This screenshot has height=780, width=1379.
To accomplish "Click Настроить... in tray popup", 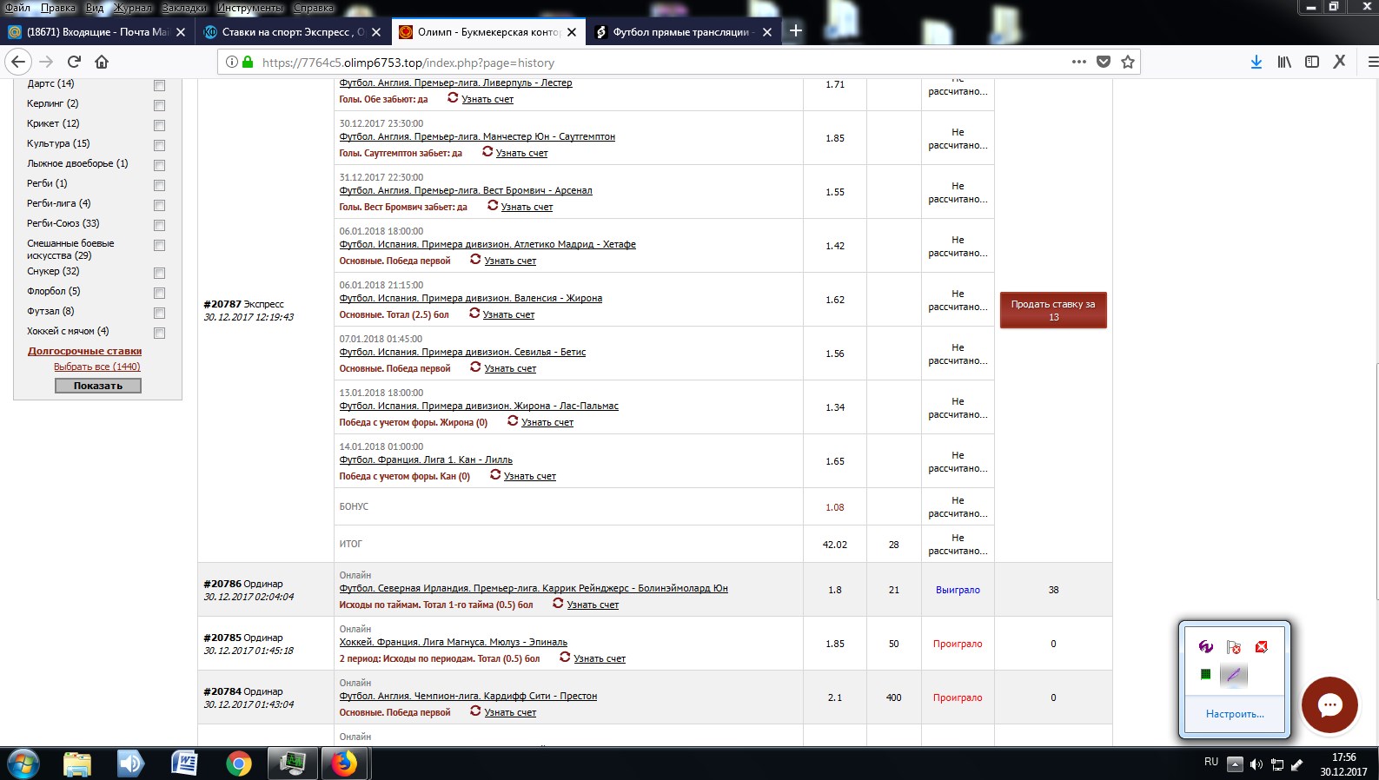I will point(1235,714).
